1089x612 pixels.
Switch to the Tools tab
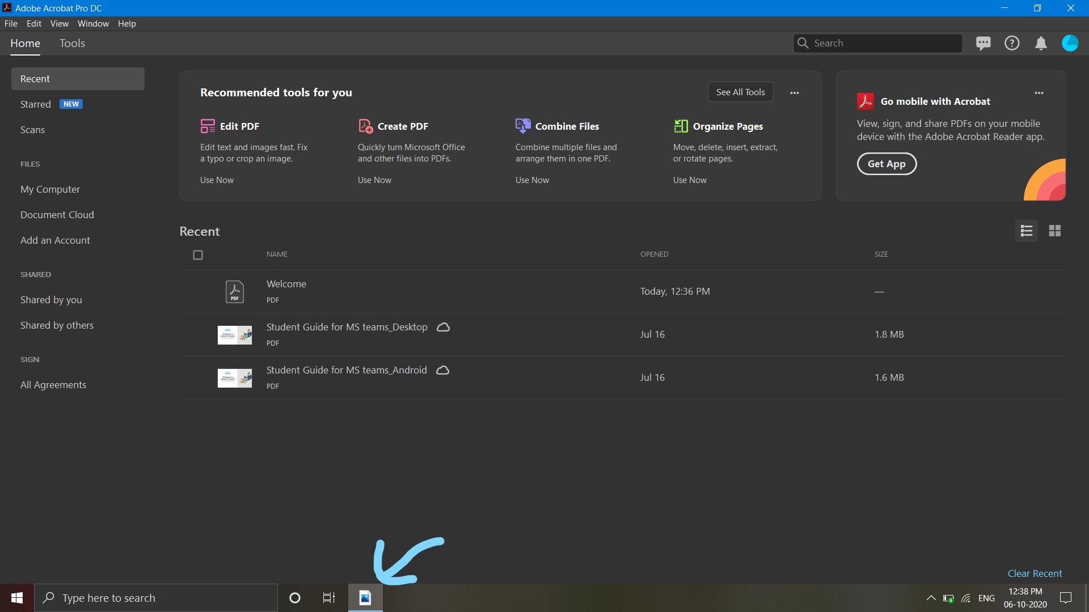coord(72,43)
